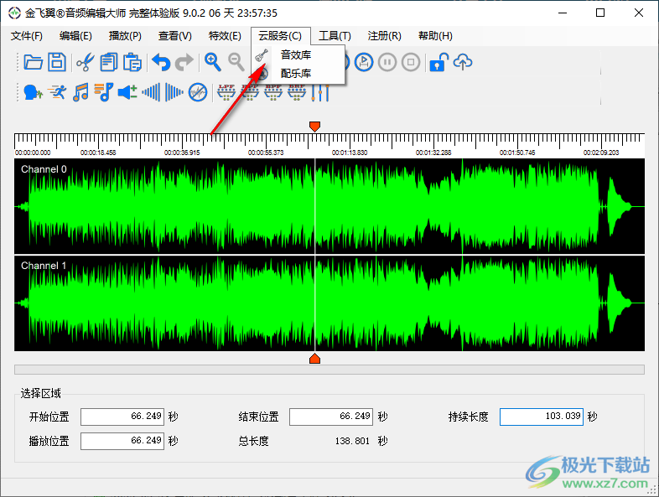Screen dimensions: 659x497
Task: Copy selection with the copy icon
Action: (x=109, y=63)
